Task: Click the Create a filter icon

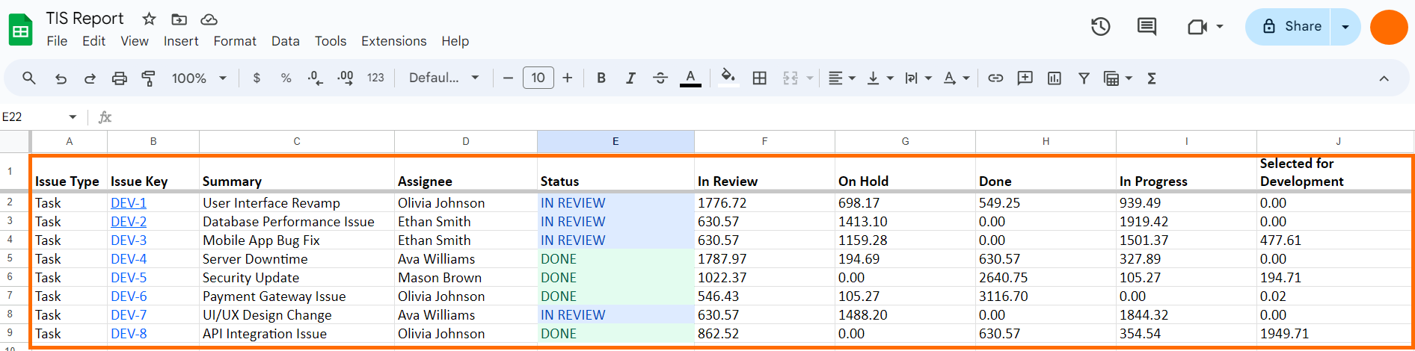Action: (1084, 78)
